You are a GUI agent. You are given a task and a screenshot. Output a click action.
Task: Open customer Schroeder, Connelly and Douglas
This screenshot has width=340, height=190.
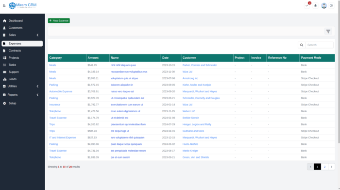(x=201, y=98)
